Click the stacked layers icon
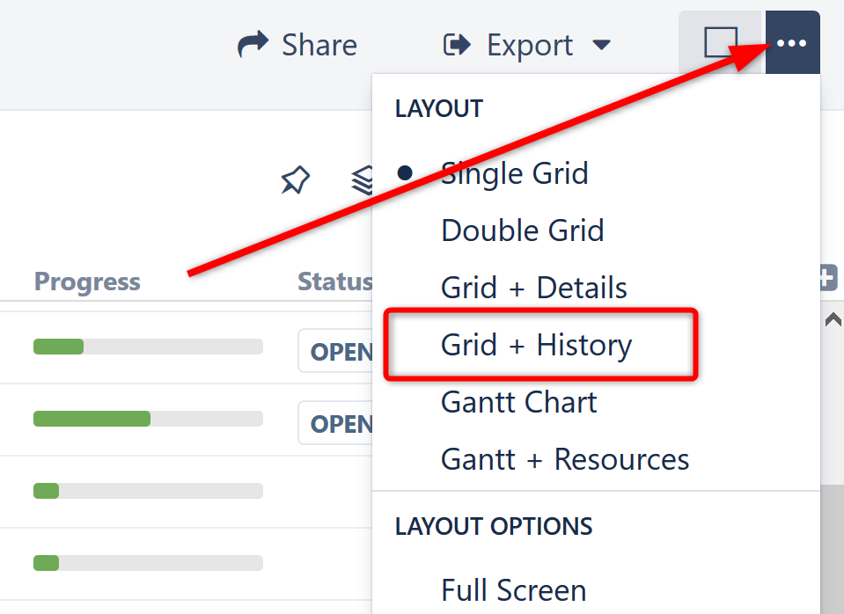 click(x=362, y=180)
